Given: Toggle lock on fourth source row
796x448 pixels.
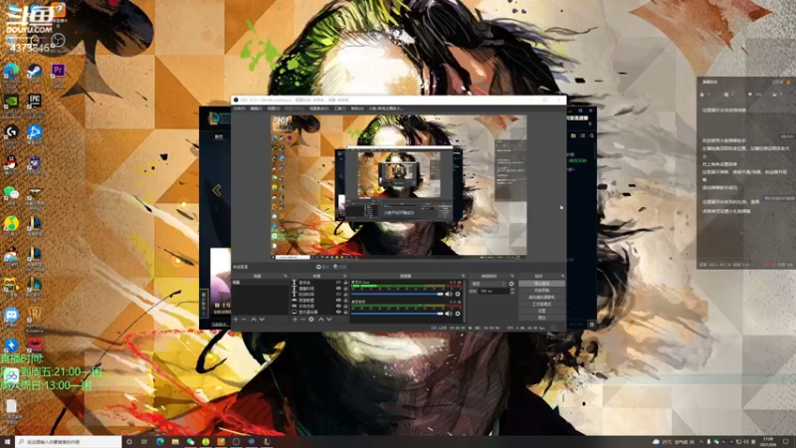Looking at the screenshot, I should click(x=345, y=301).
